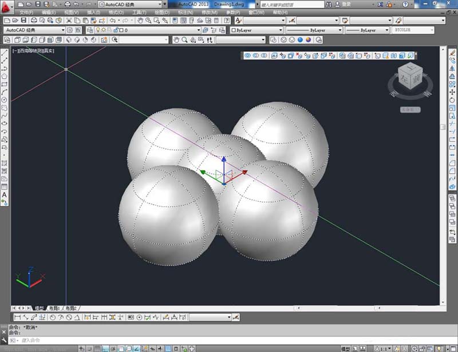Select the Union solid editing icon

click(247, 55)
